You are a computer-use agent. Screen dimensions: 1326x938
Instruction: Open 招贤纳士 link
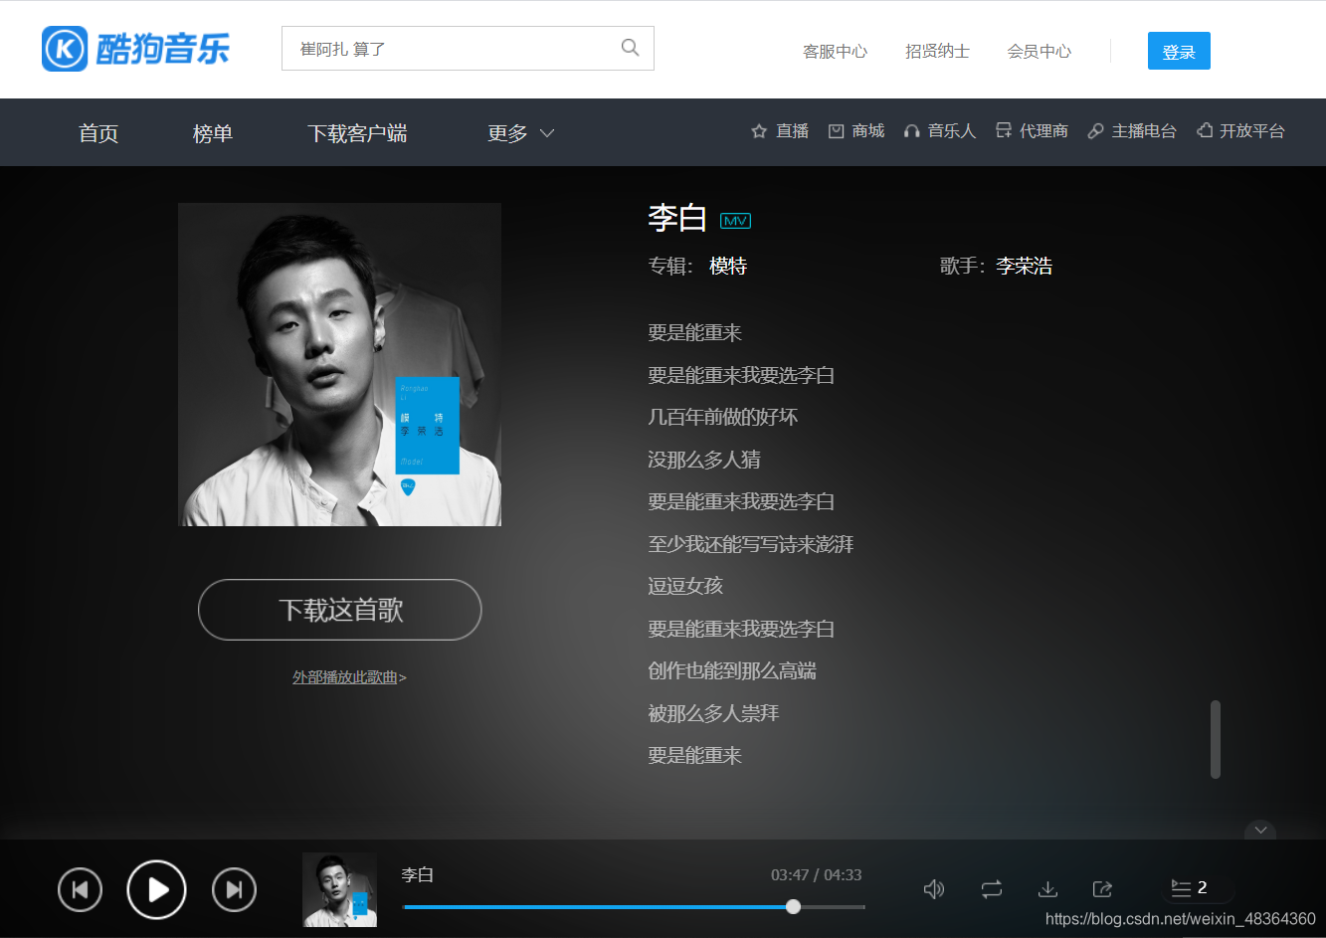point(937,51)
